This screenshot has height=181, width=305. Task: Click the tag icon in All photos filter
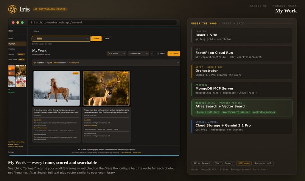pyautogui.click(x=109, y=53)
